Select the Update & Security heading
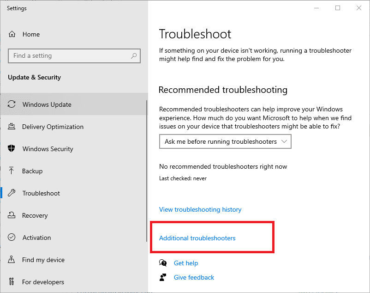Image resolution: width=370 pixels, height=293 pixels. pyautogui.click(x=34, y=77)
